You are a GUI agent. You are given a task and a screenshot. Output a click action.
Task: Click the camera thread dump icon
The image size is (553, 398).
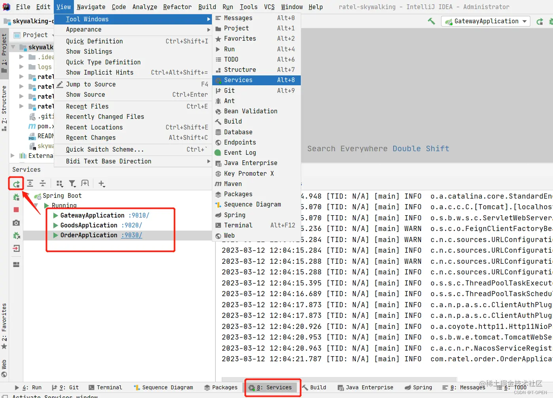coord(16,223)
